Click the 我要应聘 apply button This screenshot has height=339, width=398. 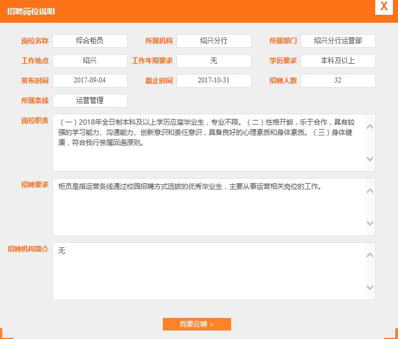click(x=196, y=324)
